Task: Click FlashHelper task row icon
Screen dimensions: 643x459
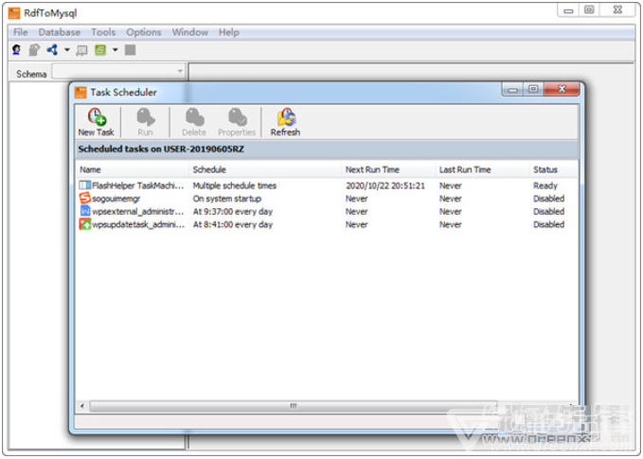Action: coord(85,185)
